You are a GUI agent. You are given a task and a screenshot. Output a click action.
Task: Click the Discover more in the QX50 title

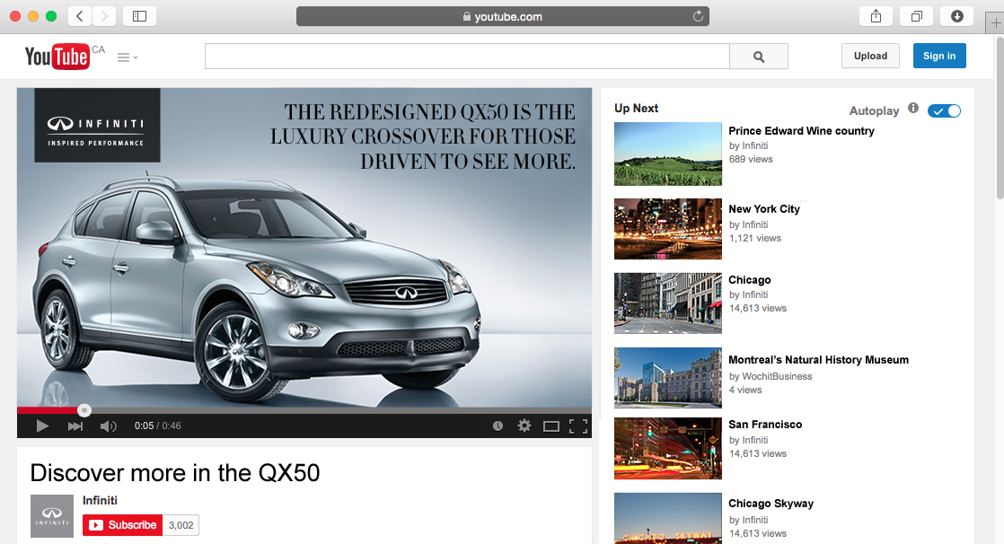tap(175, 473)
